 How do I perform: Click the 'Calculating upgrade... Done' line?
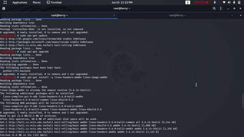pyautogui.click(x=19, y=64)
